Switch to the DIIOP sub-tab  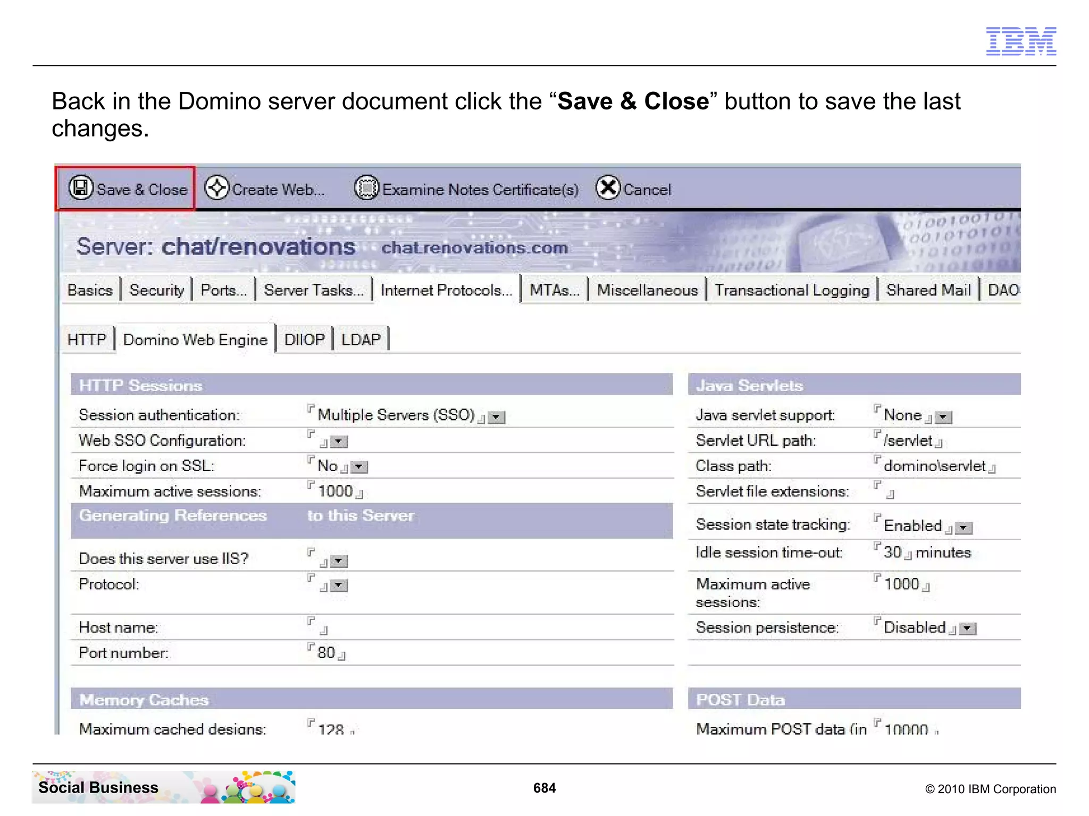(304, 339)
